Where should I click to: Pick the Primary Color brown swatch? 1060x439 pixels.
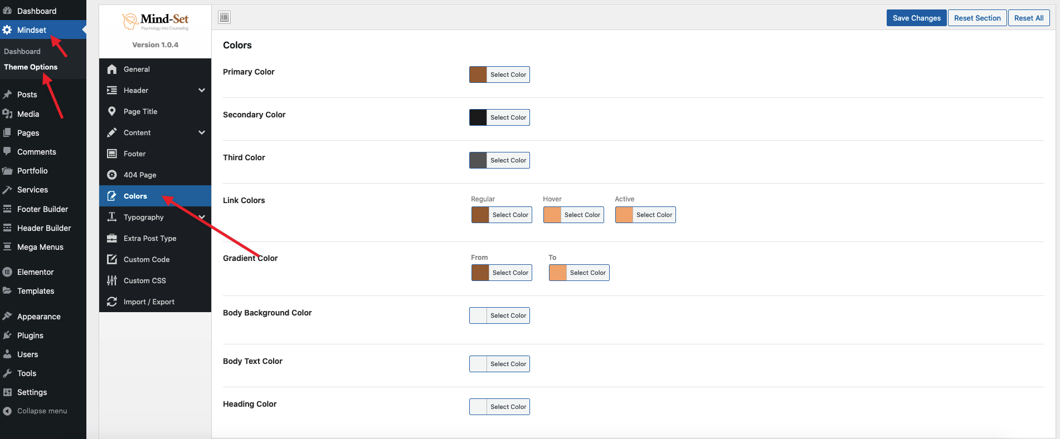click(478, 75)
